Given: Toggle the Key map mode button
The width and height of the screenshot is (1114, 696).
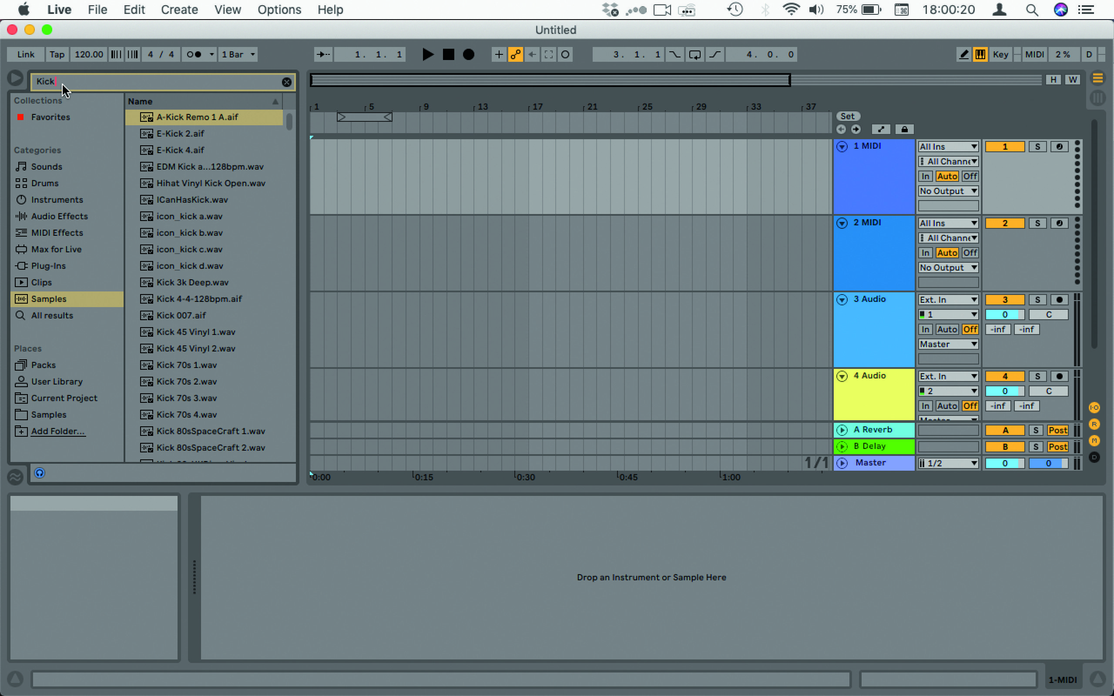Looking at the screenshot, I should point(1000,54).
